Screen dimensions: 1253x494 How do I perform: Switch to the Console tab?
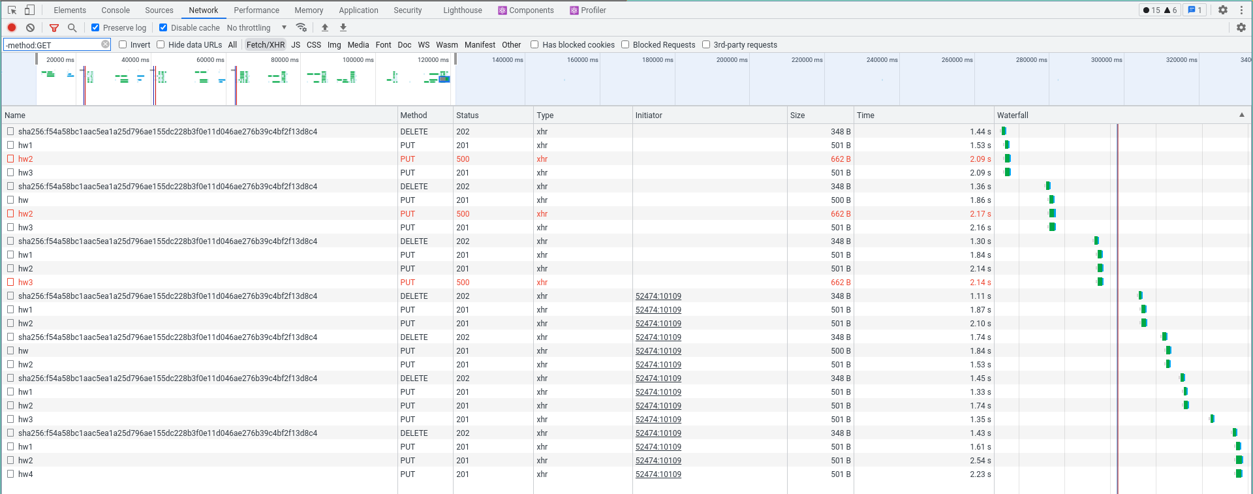pos(116,10)
